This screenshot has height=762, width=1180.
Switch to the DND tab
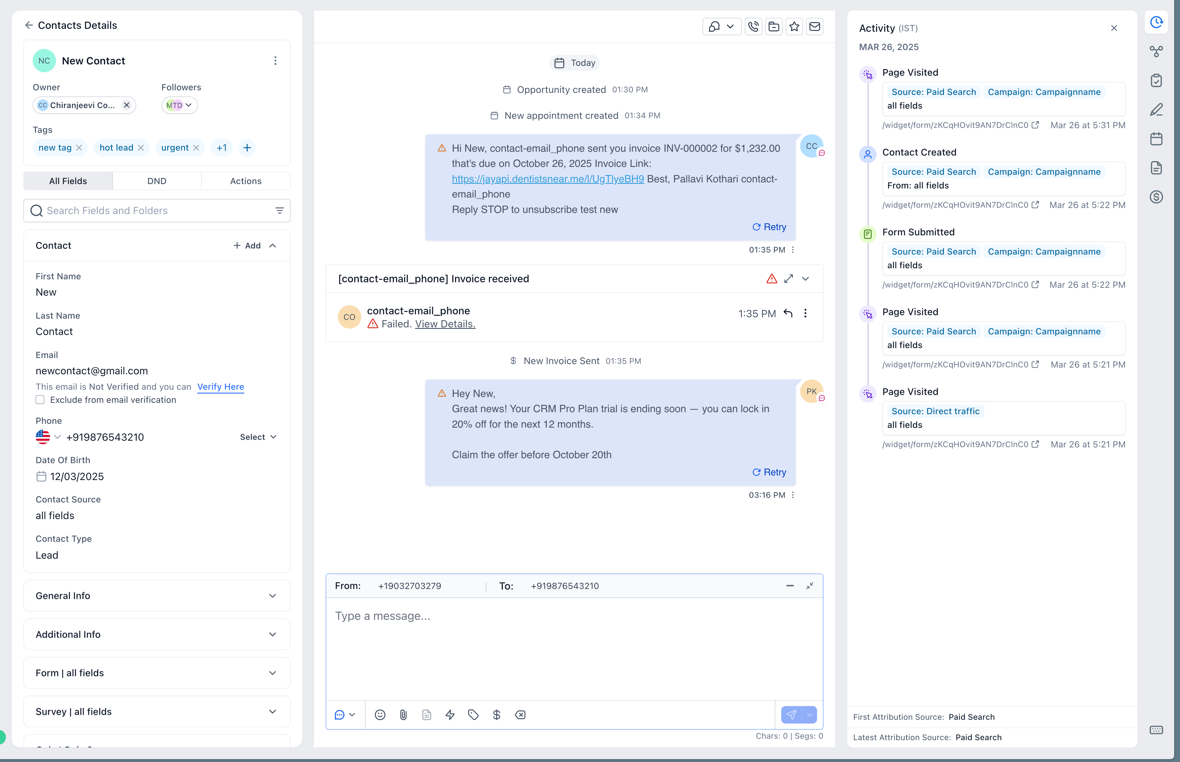pyautogui.click(x=157, y=181)
